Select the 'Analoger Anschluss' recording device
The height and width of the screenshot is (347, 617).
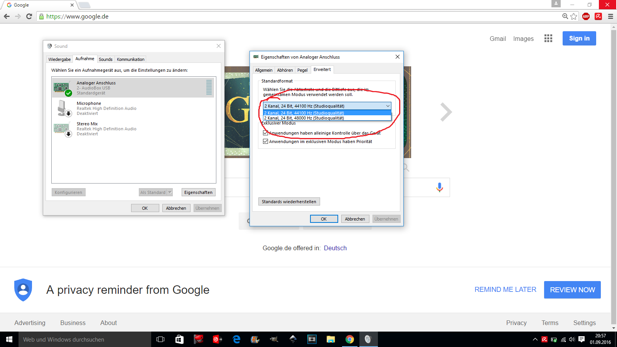click(x=133, y=88)
